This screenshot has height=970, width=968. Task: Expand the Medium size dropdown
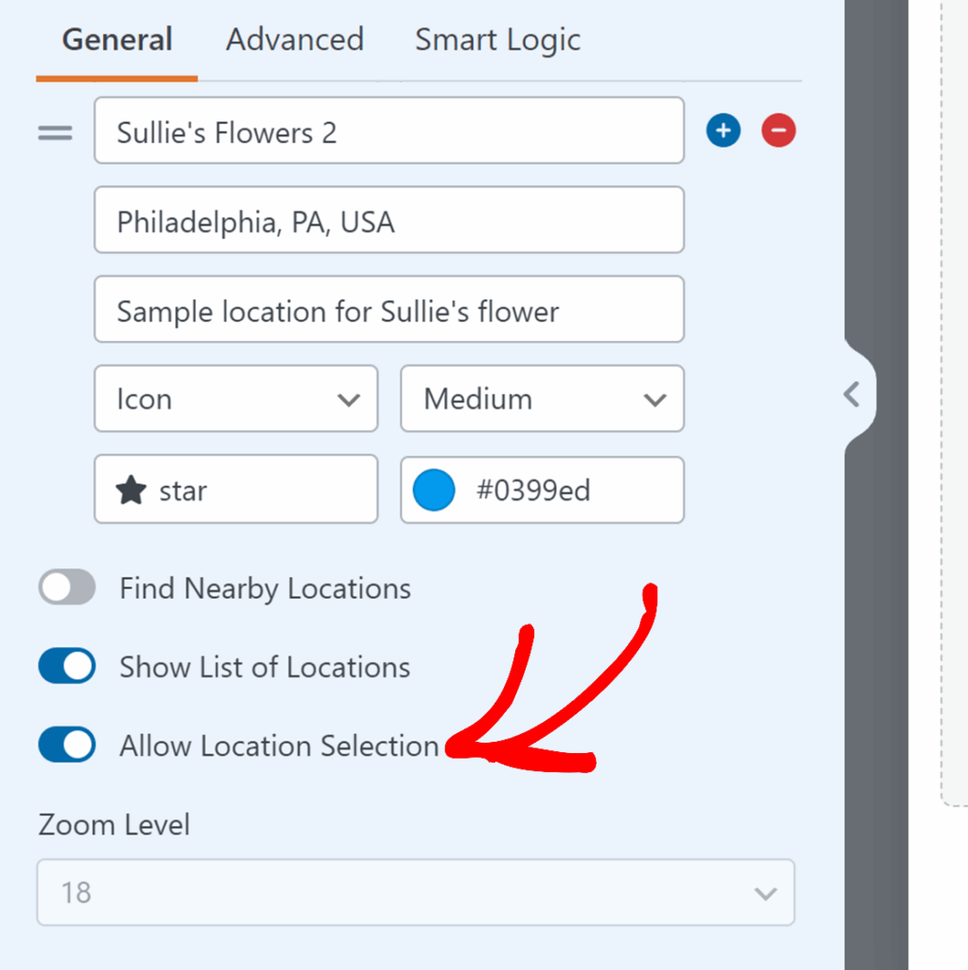(542, 399)
